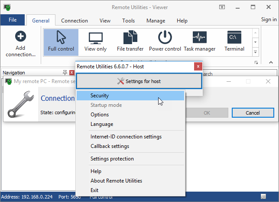Launch Task manager mode
The width and height of the screenshot is (279, 202).
click(x=199, y=42)
